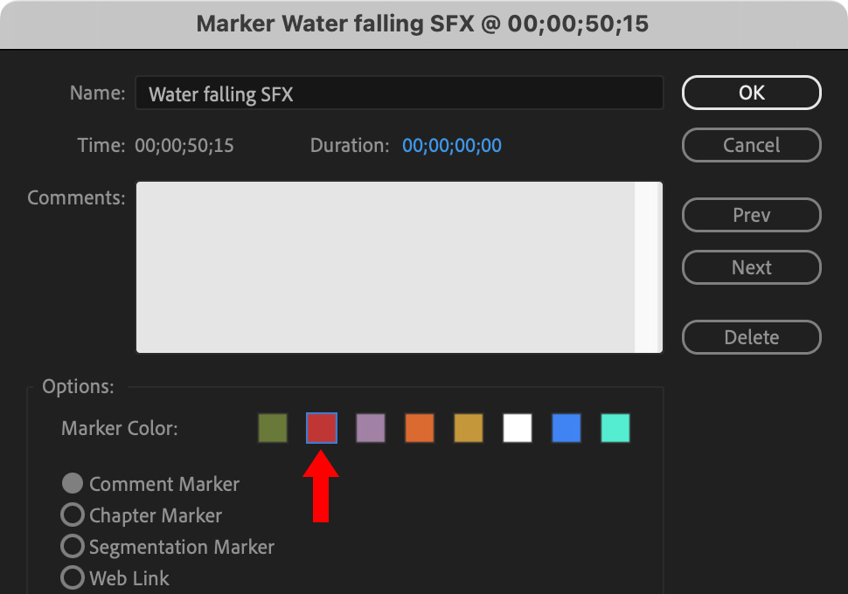Select the white marker color swatch
The width and height of the screenshot is (848, 594).
[x=518, y=428]
